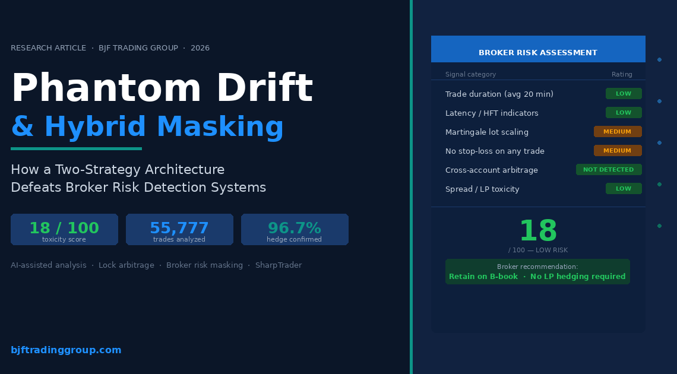Select the Signal category column header
The height and width of the screenshot is (374, 677).
click(x=470, y=75)
